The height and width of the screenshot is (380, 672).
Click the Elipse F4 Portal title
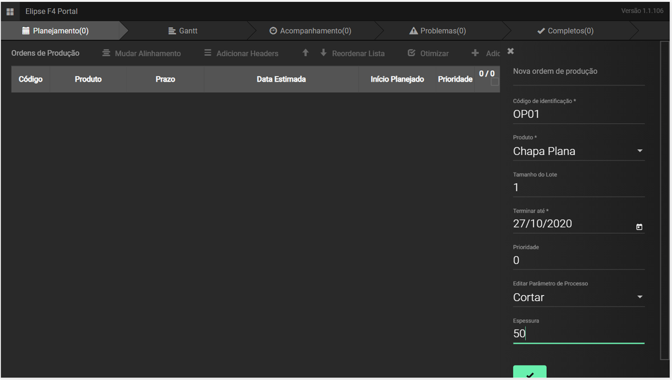(x=51, y=11)
